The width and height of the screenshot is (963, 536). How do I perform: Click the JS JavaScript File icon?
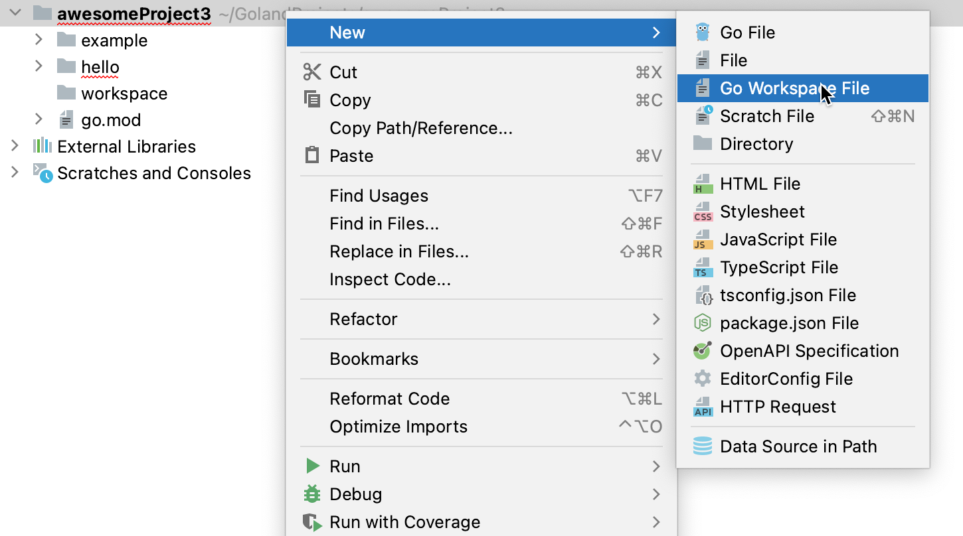click(x=703, y=239)
